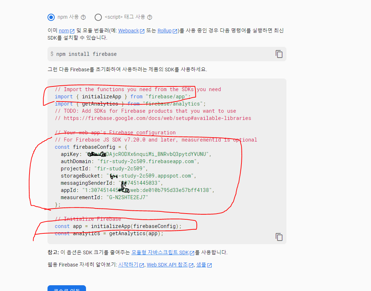371x291 pixels.
Task: Open the 시작하기 link
Action: (128, 265)
